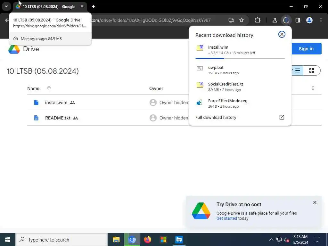Image resolution: width=328 pixels, height=246 pixels.
Task: Click the SocialCreditTest.7z archive icon
Action: click(x=200, y=85)
